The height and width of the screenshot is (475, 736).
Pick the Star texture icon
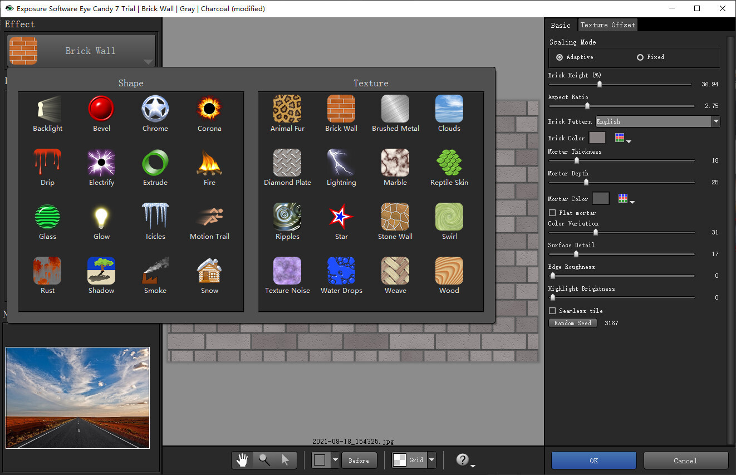[x=341, y=217]
